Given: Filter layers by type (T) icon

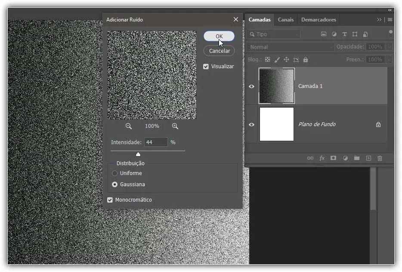Looking at the screenshot, I should point(345,34).
